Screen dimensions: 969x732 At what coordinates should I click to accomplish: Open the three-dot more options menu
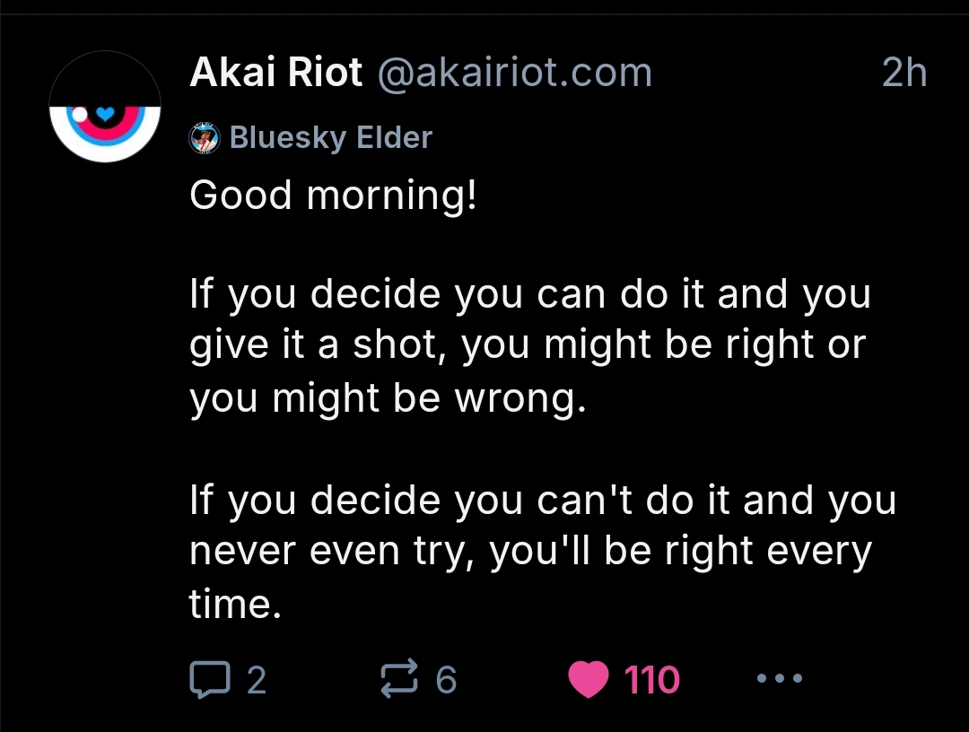pyautogui.click(x=780, y=678)
